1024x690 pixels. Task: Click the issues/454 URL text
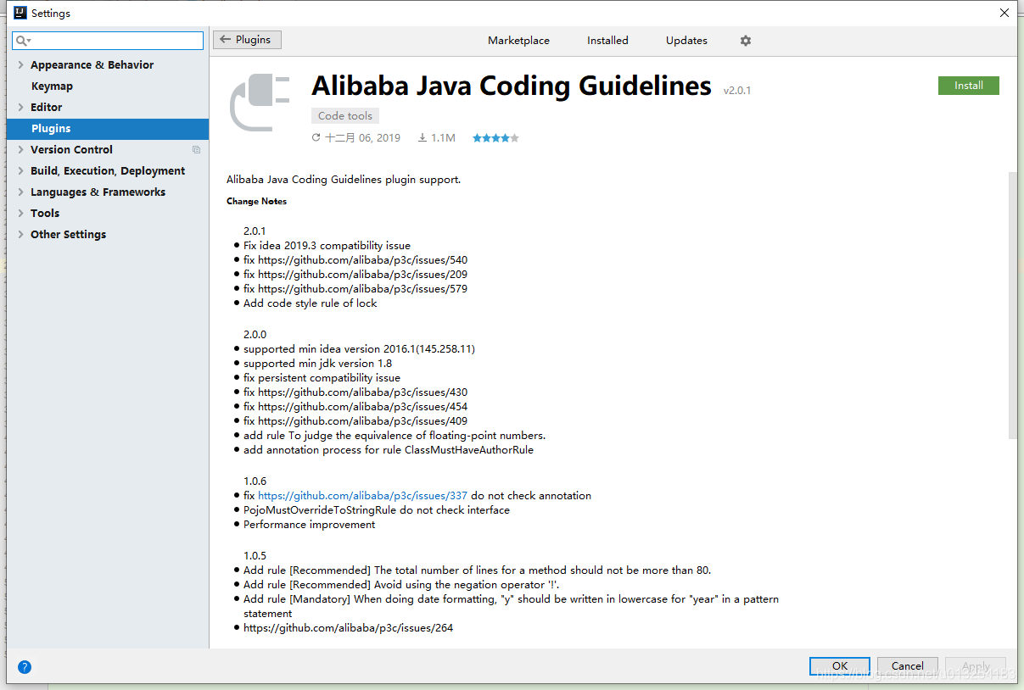(363, 407)
